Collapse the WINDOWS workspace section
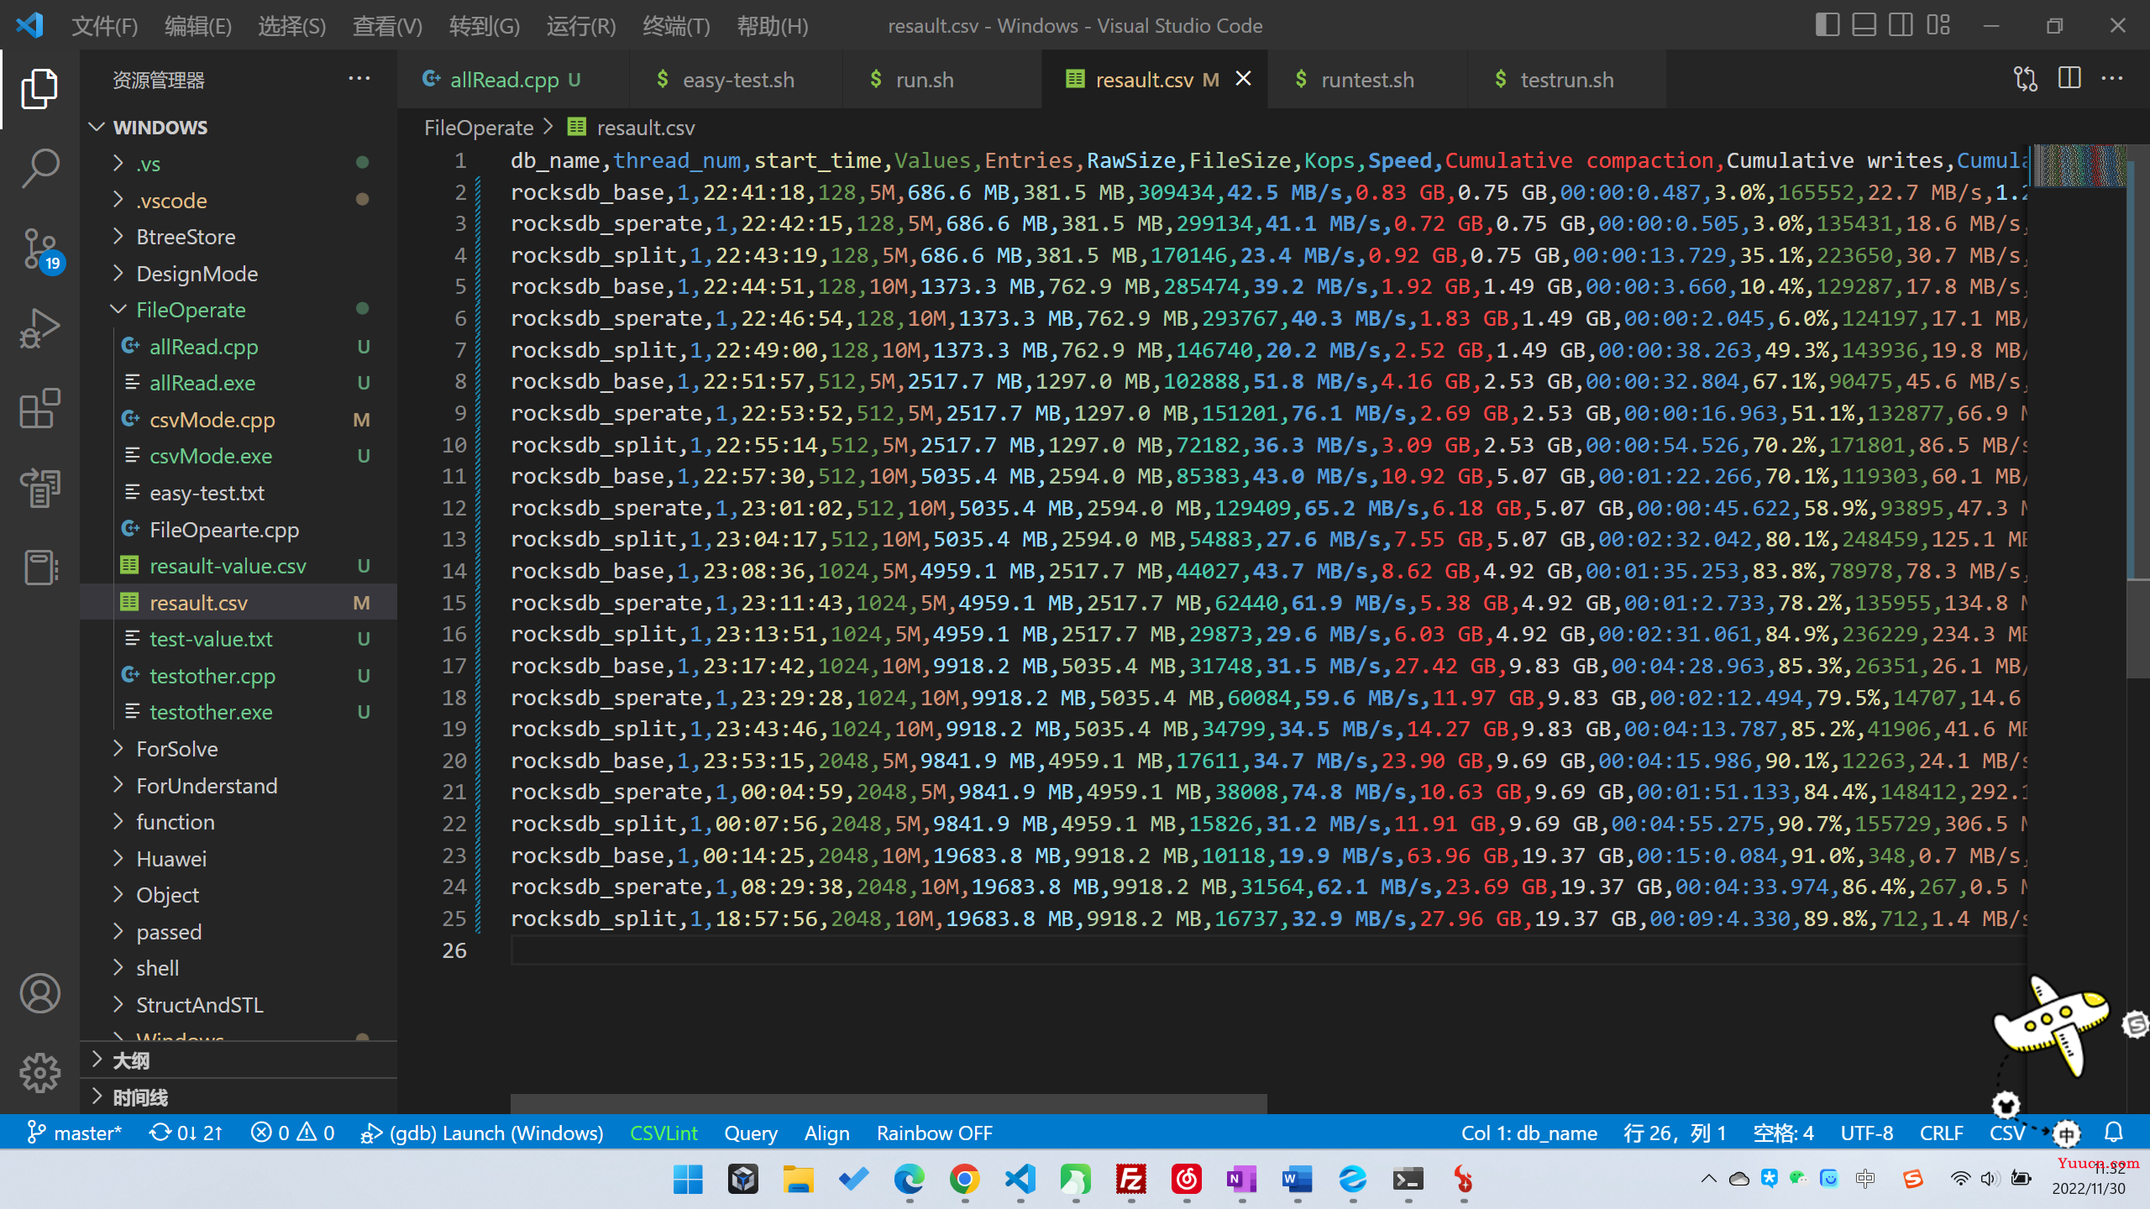 (x=239, y=127)
